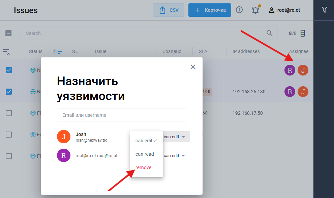Open Josh's 'can edit' permission dropdown
The height and width of the screenshot is (198, 334).
coord(176,137)
